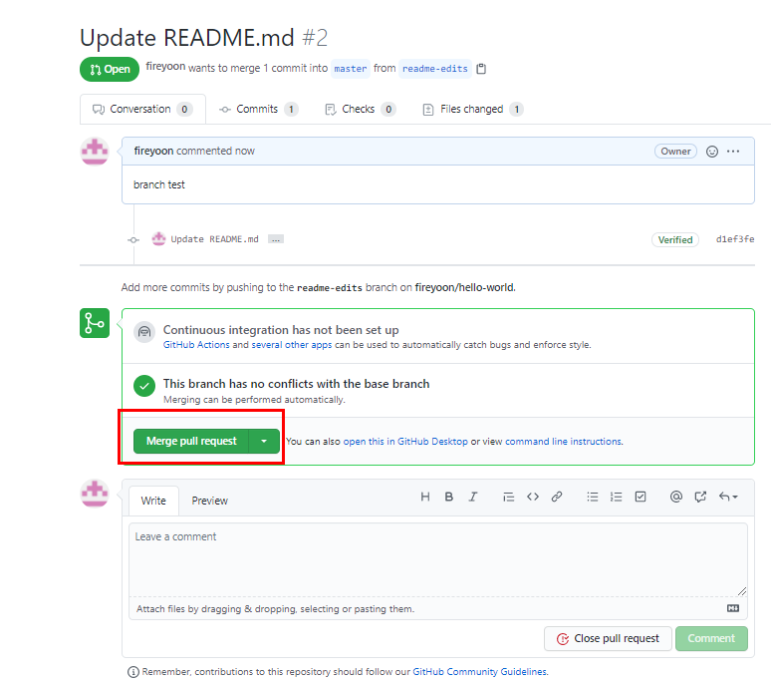Click the green merge branch icon

95,323
